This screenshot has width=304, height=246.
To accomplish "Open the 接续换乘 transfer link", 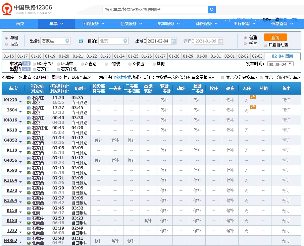I will (x=122, y=77).
